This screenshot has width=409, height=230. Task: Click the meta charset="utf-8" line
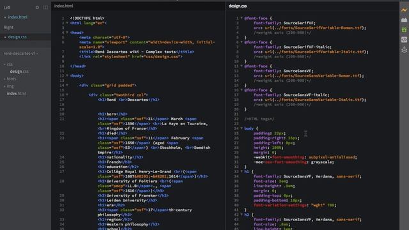click(x=105, y=37)
